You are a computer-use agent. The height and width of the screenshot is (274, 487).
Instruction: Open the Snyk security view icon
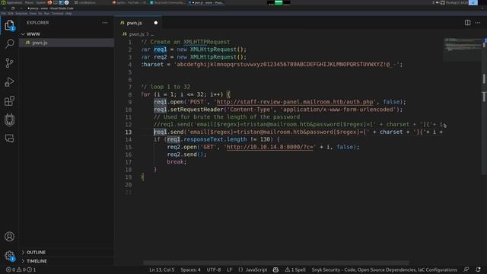(9, 120)
